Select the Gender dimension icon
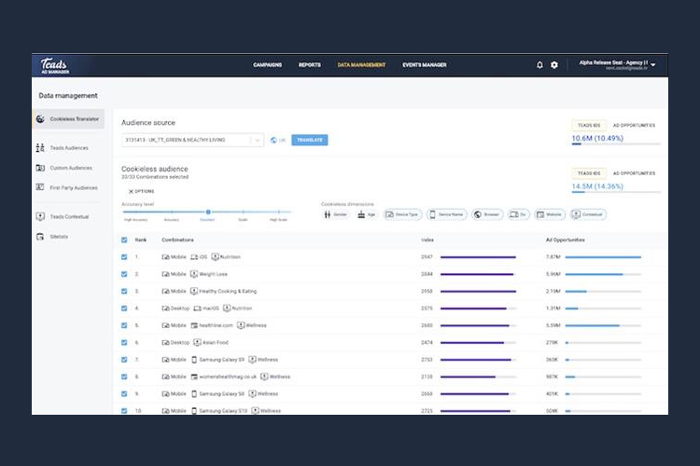Screen dimensions: 700x466 coord(332,214)
